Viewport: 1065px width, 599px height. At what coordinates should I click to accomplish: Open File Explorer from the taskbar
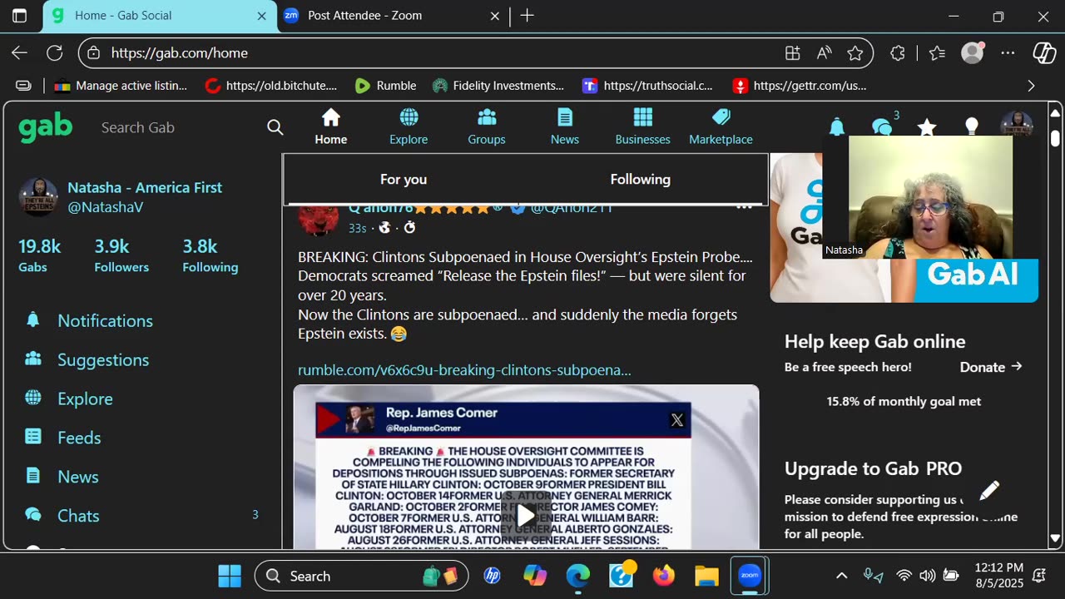tap(706, 576)
